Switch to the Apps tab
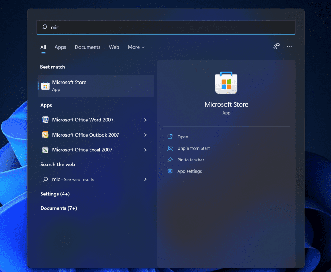This screenshot has height=272, width=331. (x=60, y=47)
